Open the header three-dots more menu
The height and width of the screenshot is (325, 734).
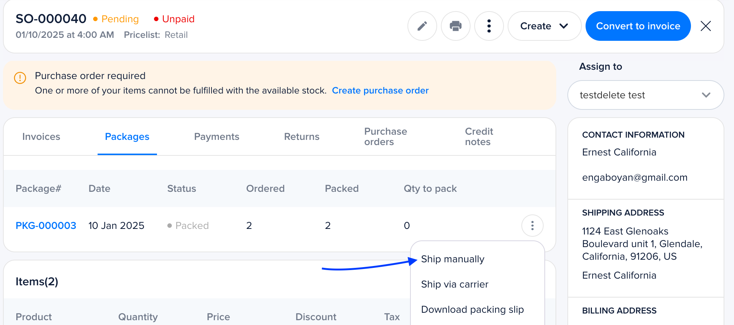[489, 26]
